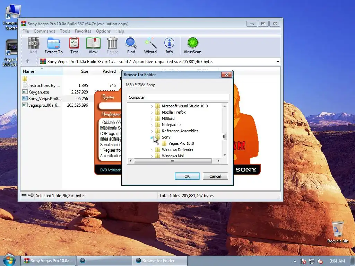The height and width of the screenshot is (266, 355).
Task: Open the File menu
Action: [x=26, y=31]
